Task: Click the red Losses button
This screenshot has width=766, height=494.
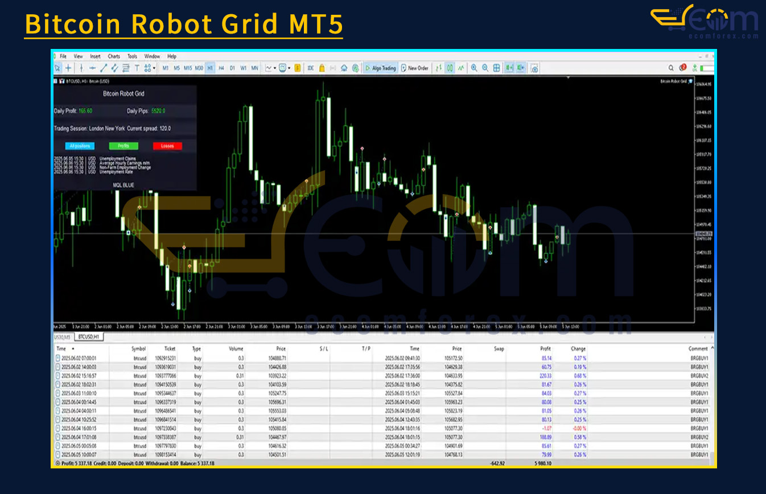Action: pos(167,146)
